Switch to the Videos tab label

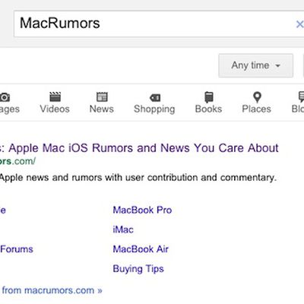(55, 109)
